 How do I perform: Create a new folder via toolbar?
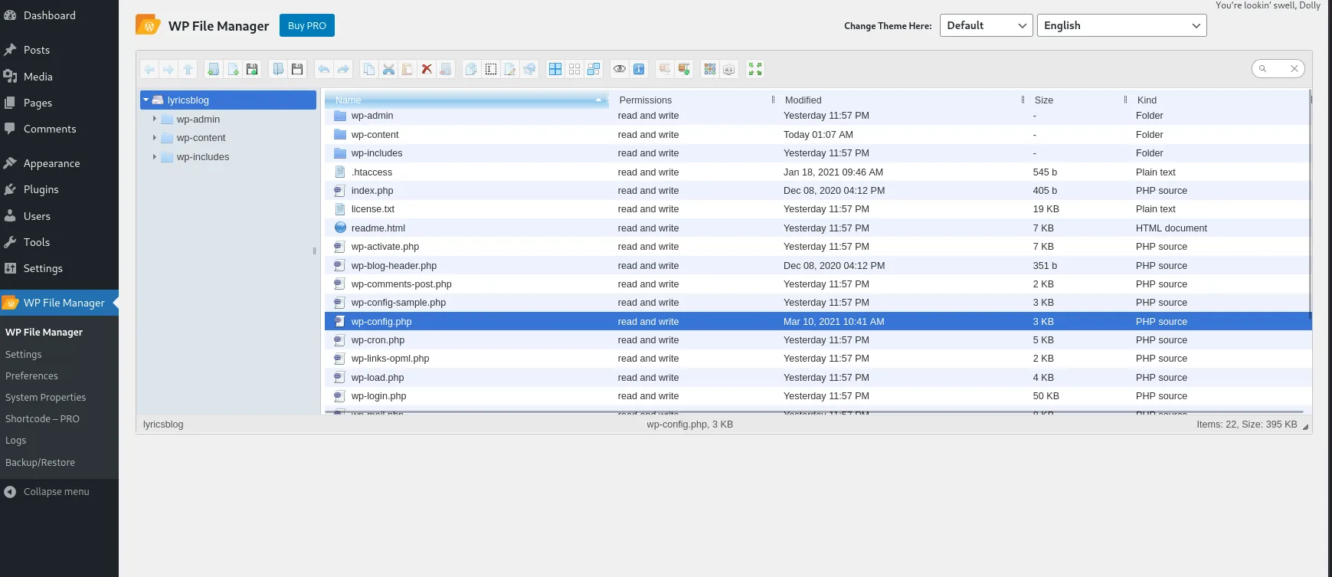pyautogui.click(x=214, y=69)
